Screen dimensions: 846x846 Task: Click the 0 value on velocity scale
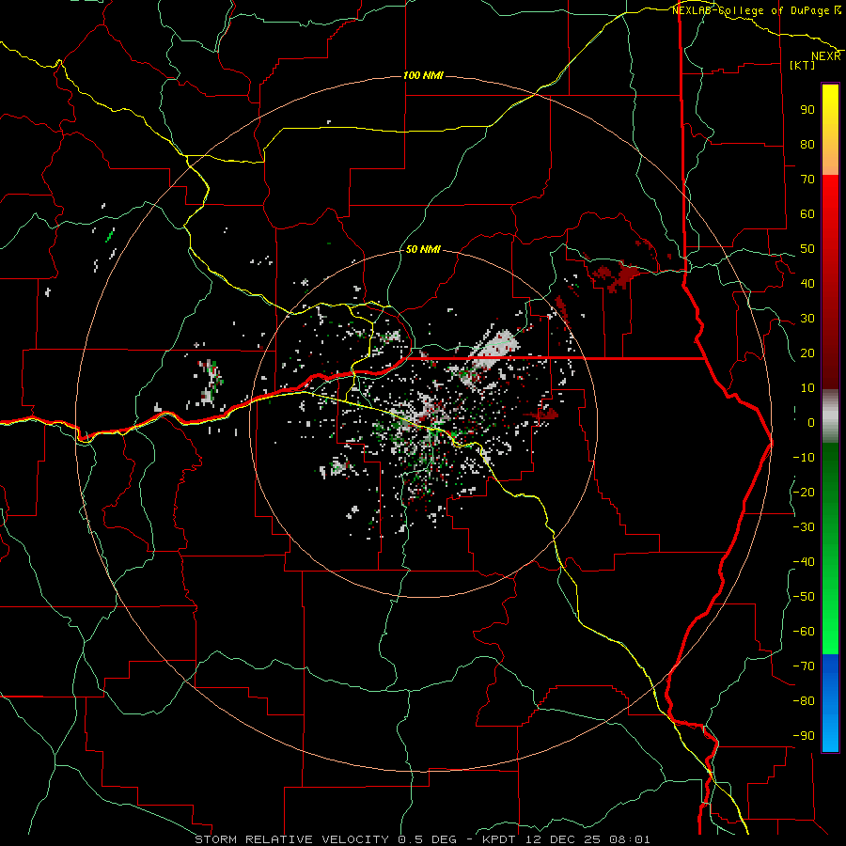tap(811, 422)
